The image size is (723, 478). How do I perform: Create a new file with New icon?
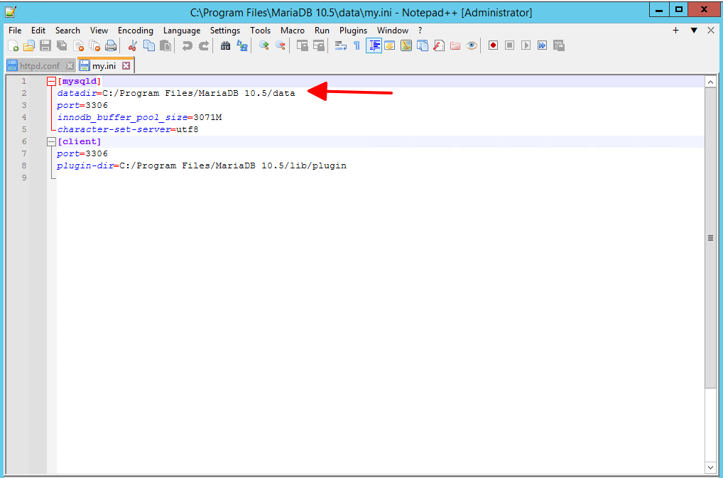coord(13,45)
